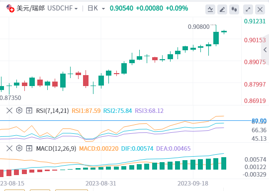The width and height of the screenshot is (269, 191).
Task: Close the chart with top X icon
Action: [260, 9]
